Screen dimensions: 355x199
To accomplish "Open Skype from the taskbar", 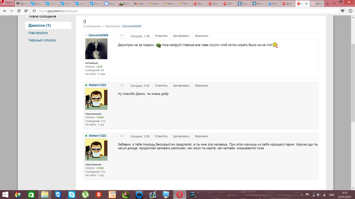I will click(72, 194).
